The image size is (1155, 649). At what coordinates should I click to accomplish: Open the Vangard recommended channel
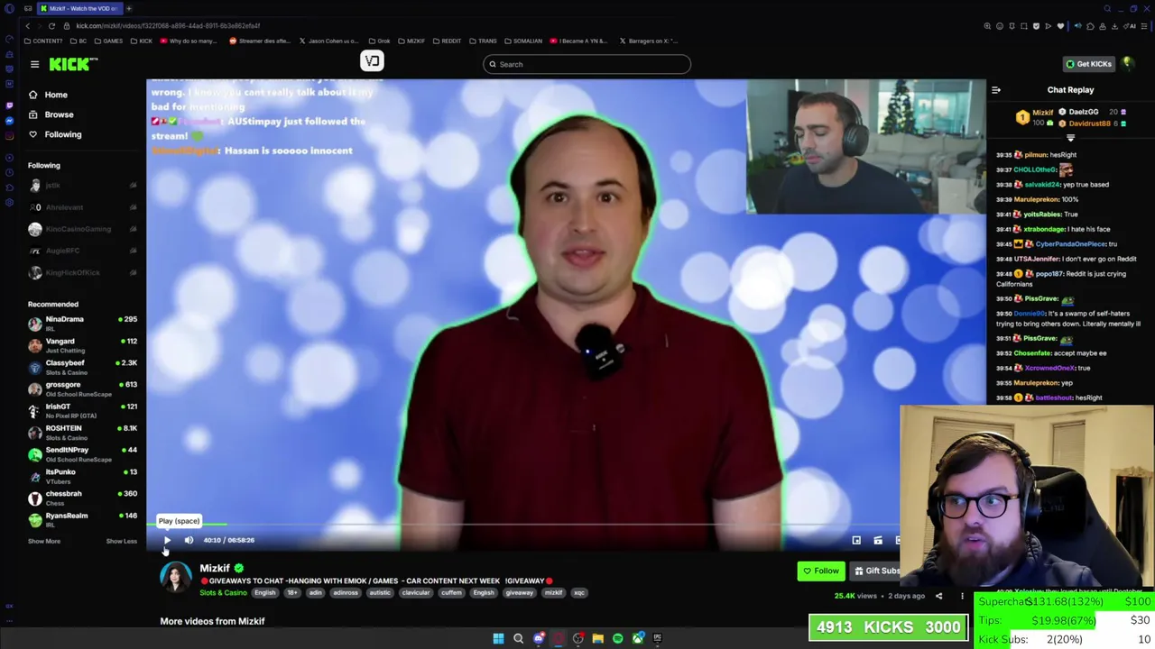click(82, 344)
